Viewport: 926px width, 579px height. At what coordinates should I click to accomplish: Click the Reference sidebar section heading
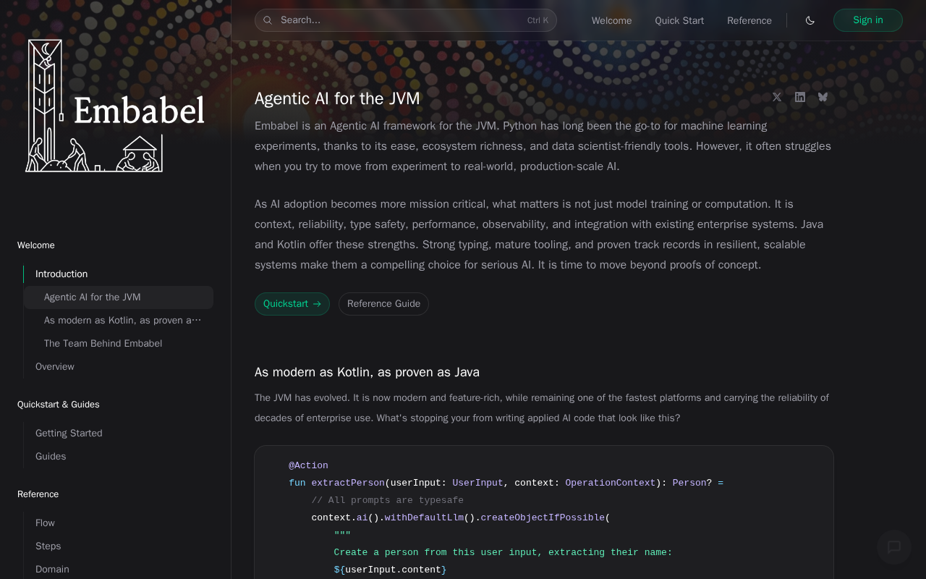click(38, 494)
